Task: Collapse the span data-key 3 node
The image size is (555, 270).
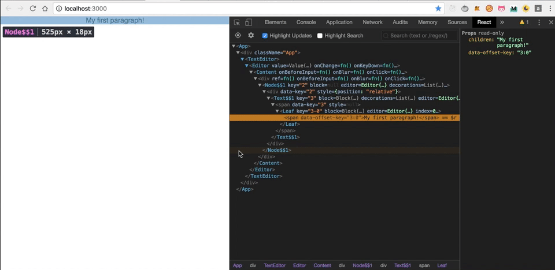Action: pos(273,105)
